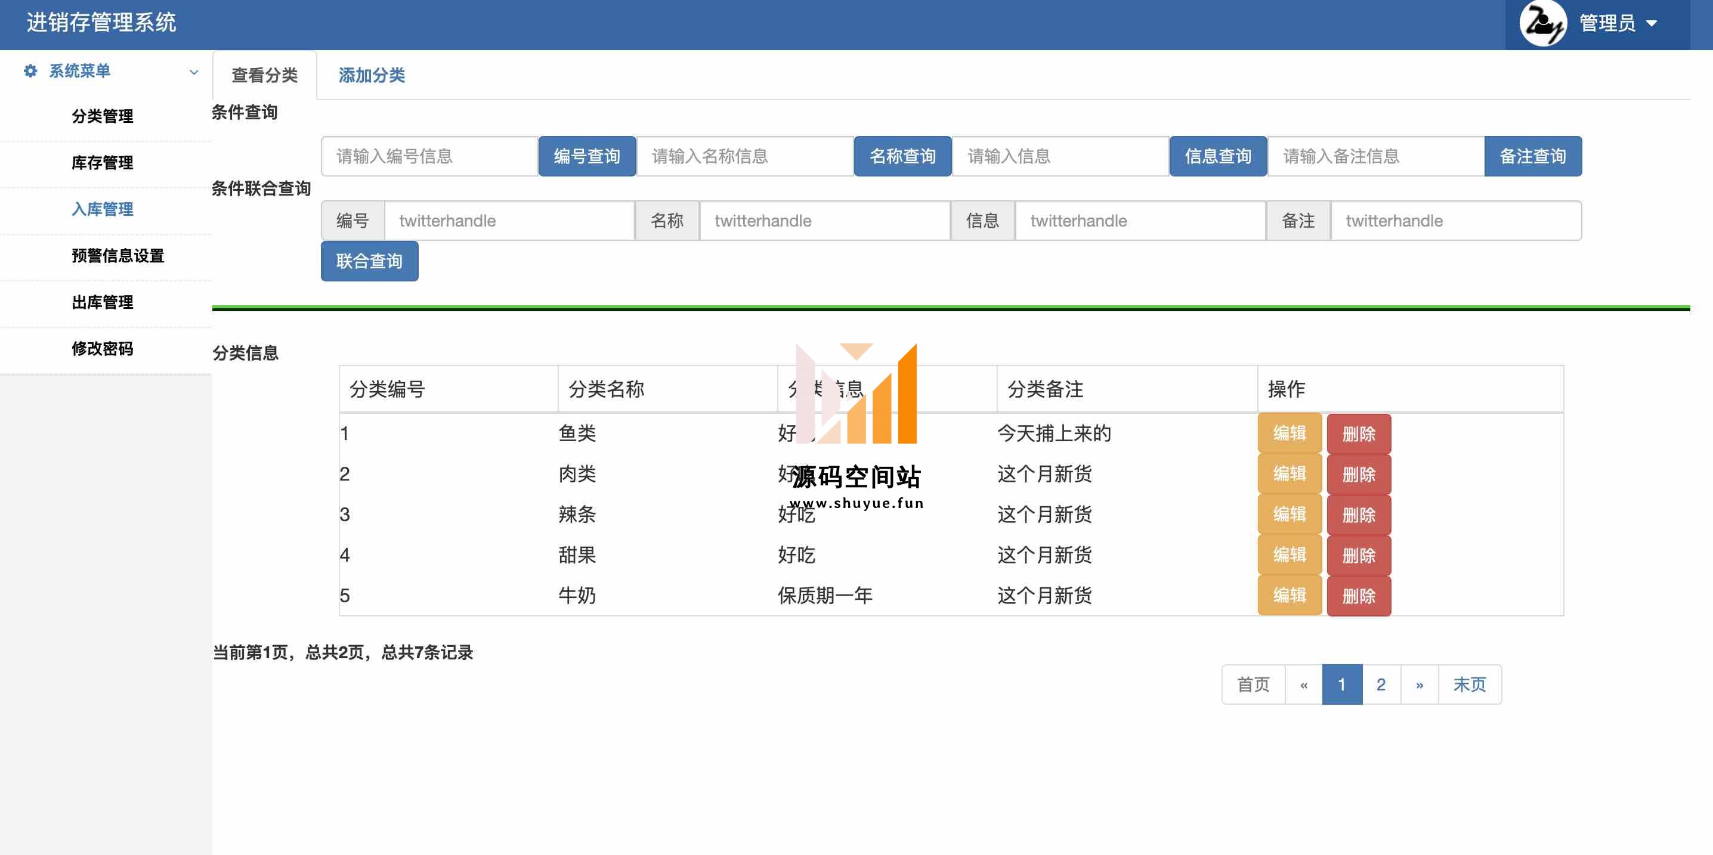Switch to the 添加分类 tab
Screen dimensions: 1713x855
point(371,75)
